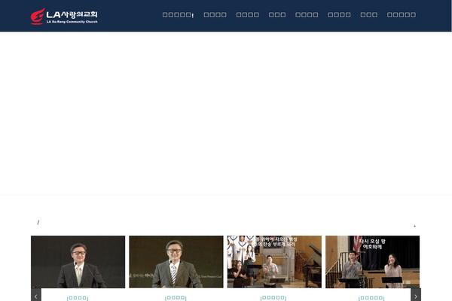Screen dimensions: 452x301
Task: Open the caption link under the striped-tie sermon video
Action: (x=176, y=298)
